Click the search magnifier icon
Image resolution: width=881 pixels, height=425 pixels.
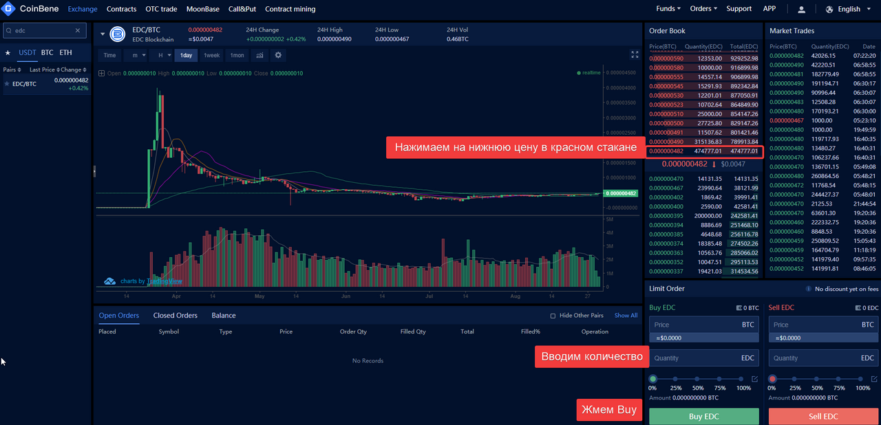9,31
